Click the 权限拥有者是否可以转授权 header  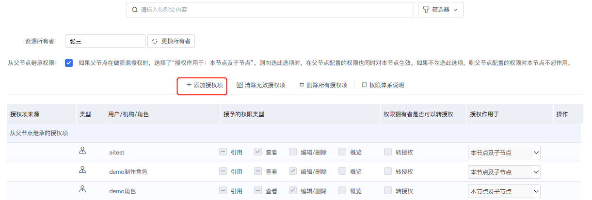(x=423, y=114)
